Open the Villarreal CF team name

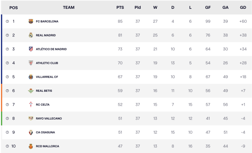(x=47, y=77)
